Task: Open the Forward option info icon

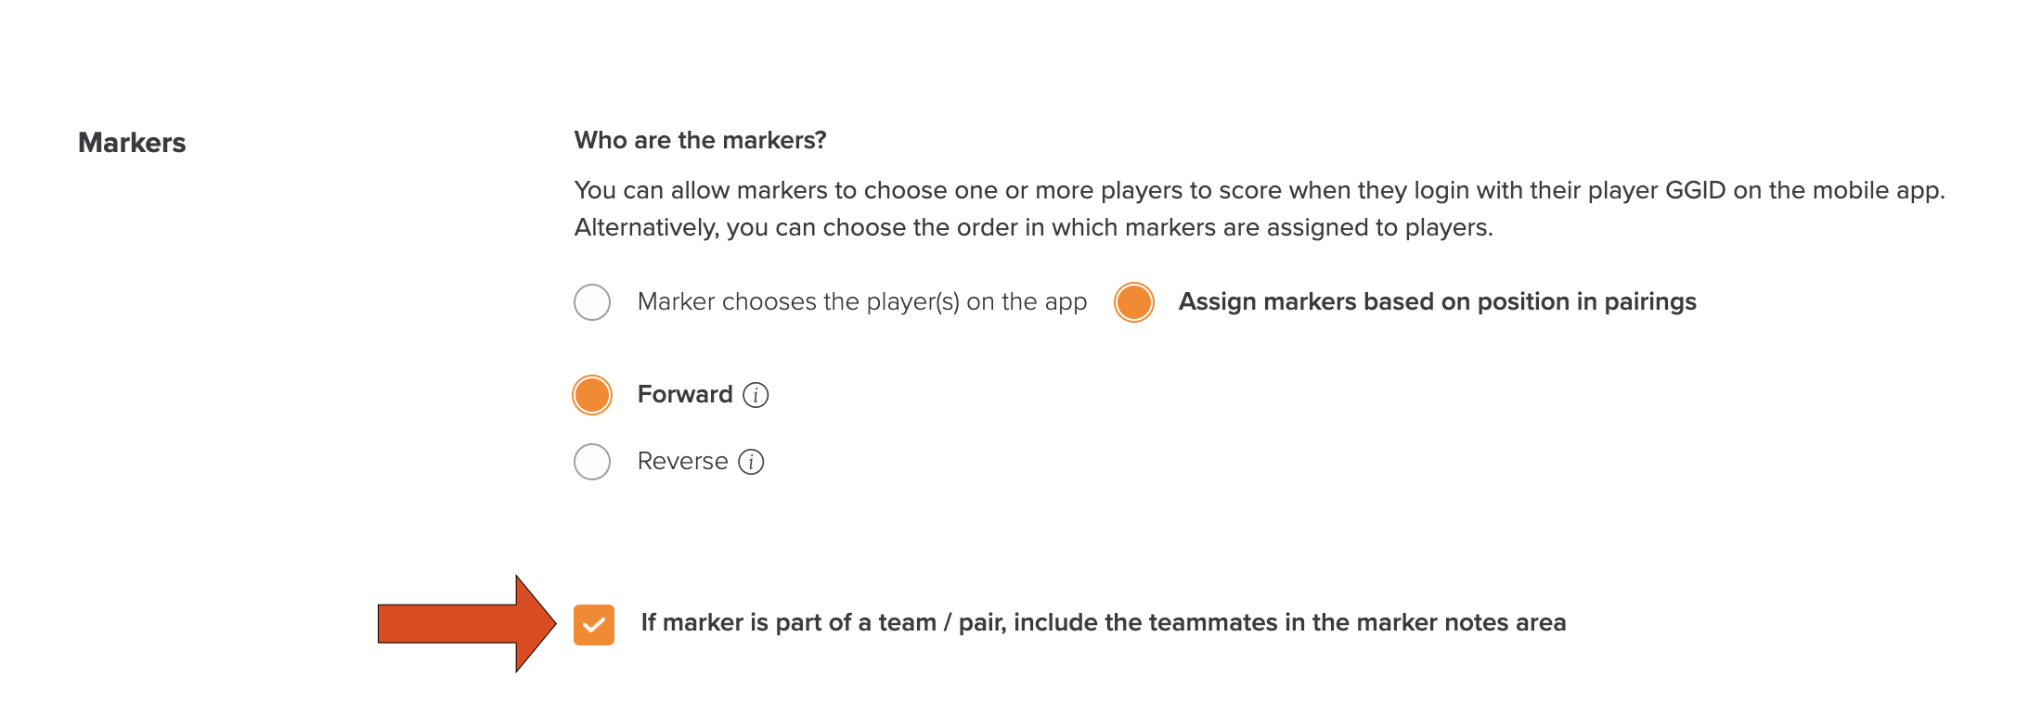Action: 756,395
